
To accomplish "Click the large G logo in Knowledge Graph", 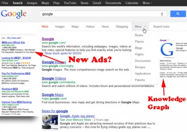I will tap(167, 49).
